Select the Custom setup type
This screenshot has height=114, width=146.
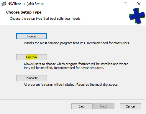[x=32, y=57]
